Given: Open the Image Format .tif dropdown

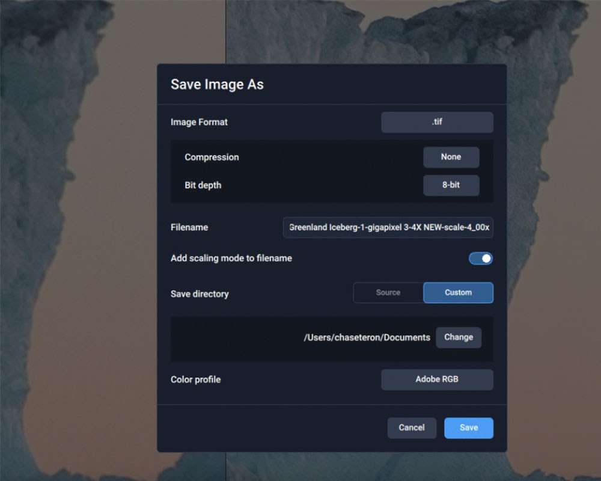Looking at the screenshot, I should pyautogui.click(x=437, y=122).
